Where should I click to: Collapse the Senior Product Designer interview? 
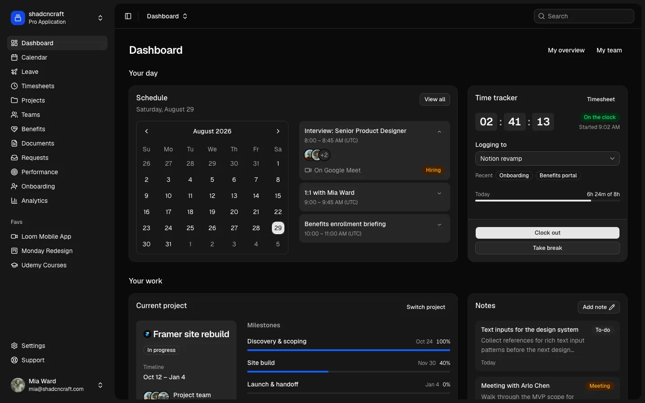(439, 132)
